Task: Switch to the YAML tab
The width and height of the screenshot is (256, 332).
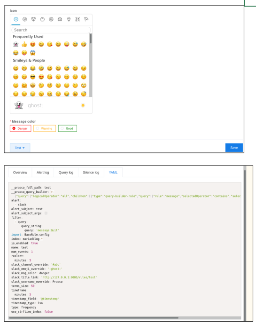Action: tap(113, 173)
